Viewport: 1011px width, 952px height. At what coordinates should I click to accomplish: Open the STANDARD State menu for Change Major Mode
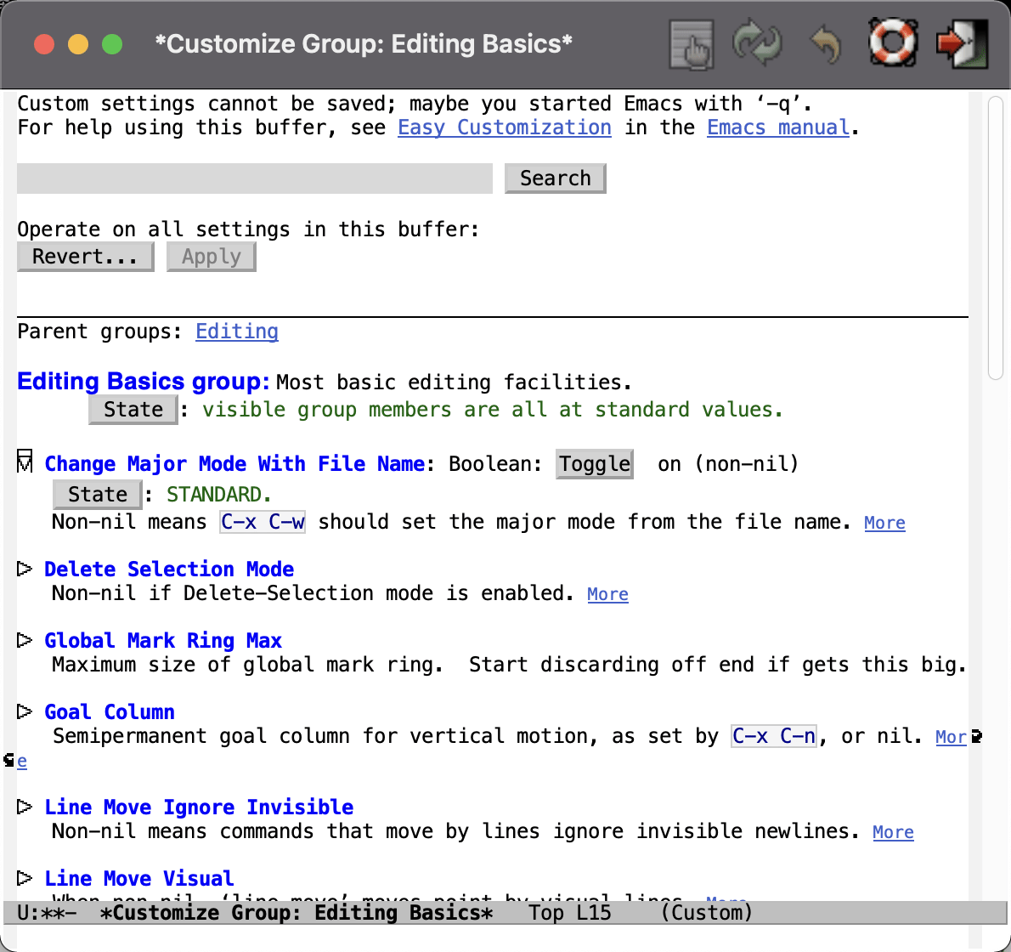pos(97,494)
